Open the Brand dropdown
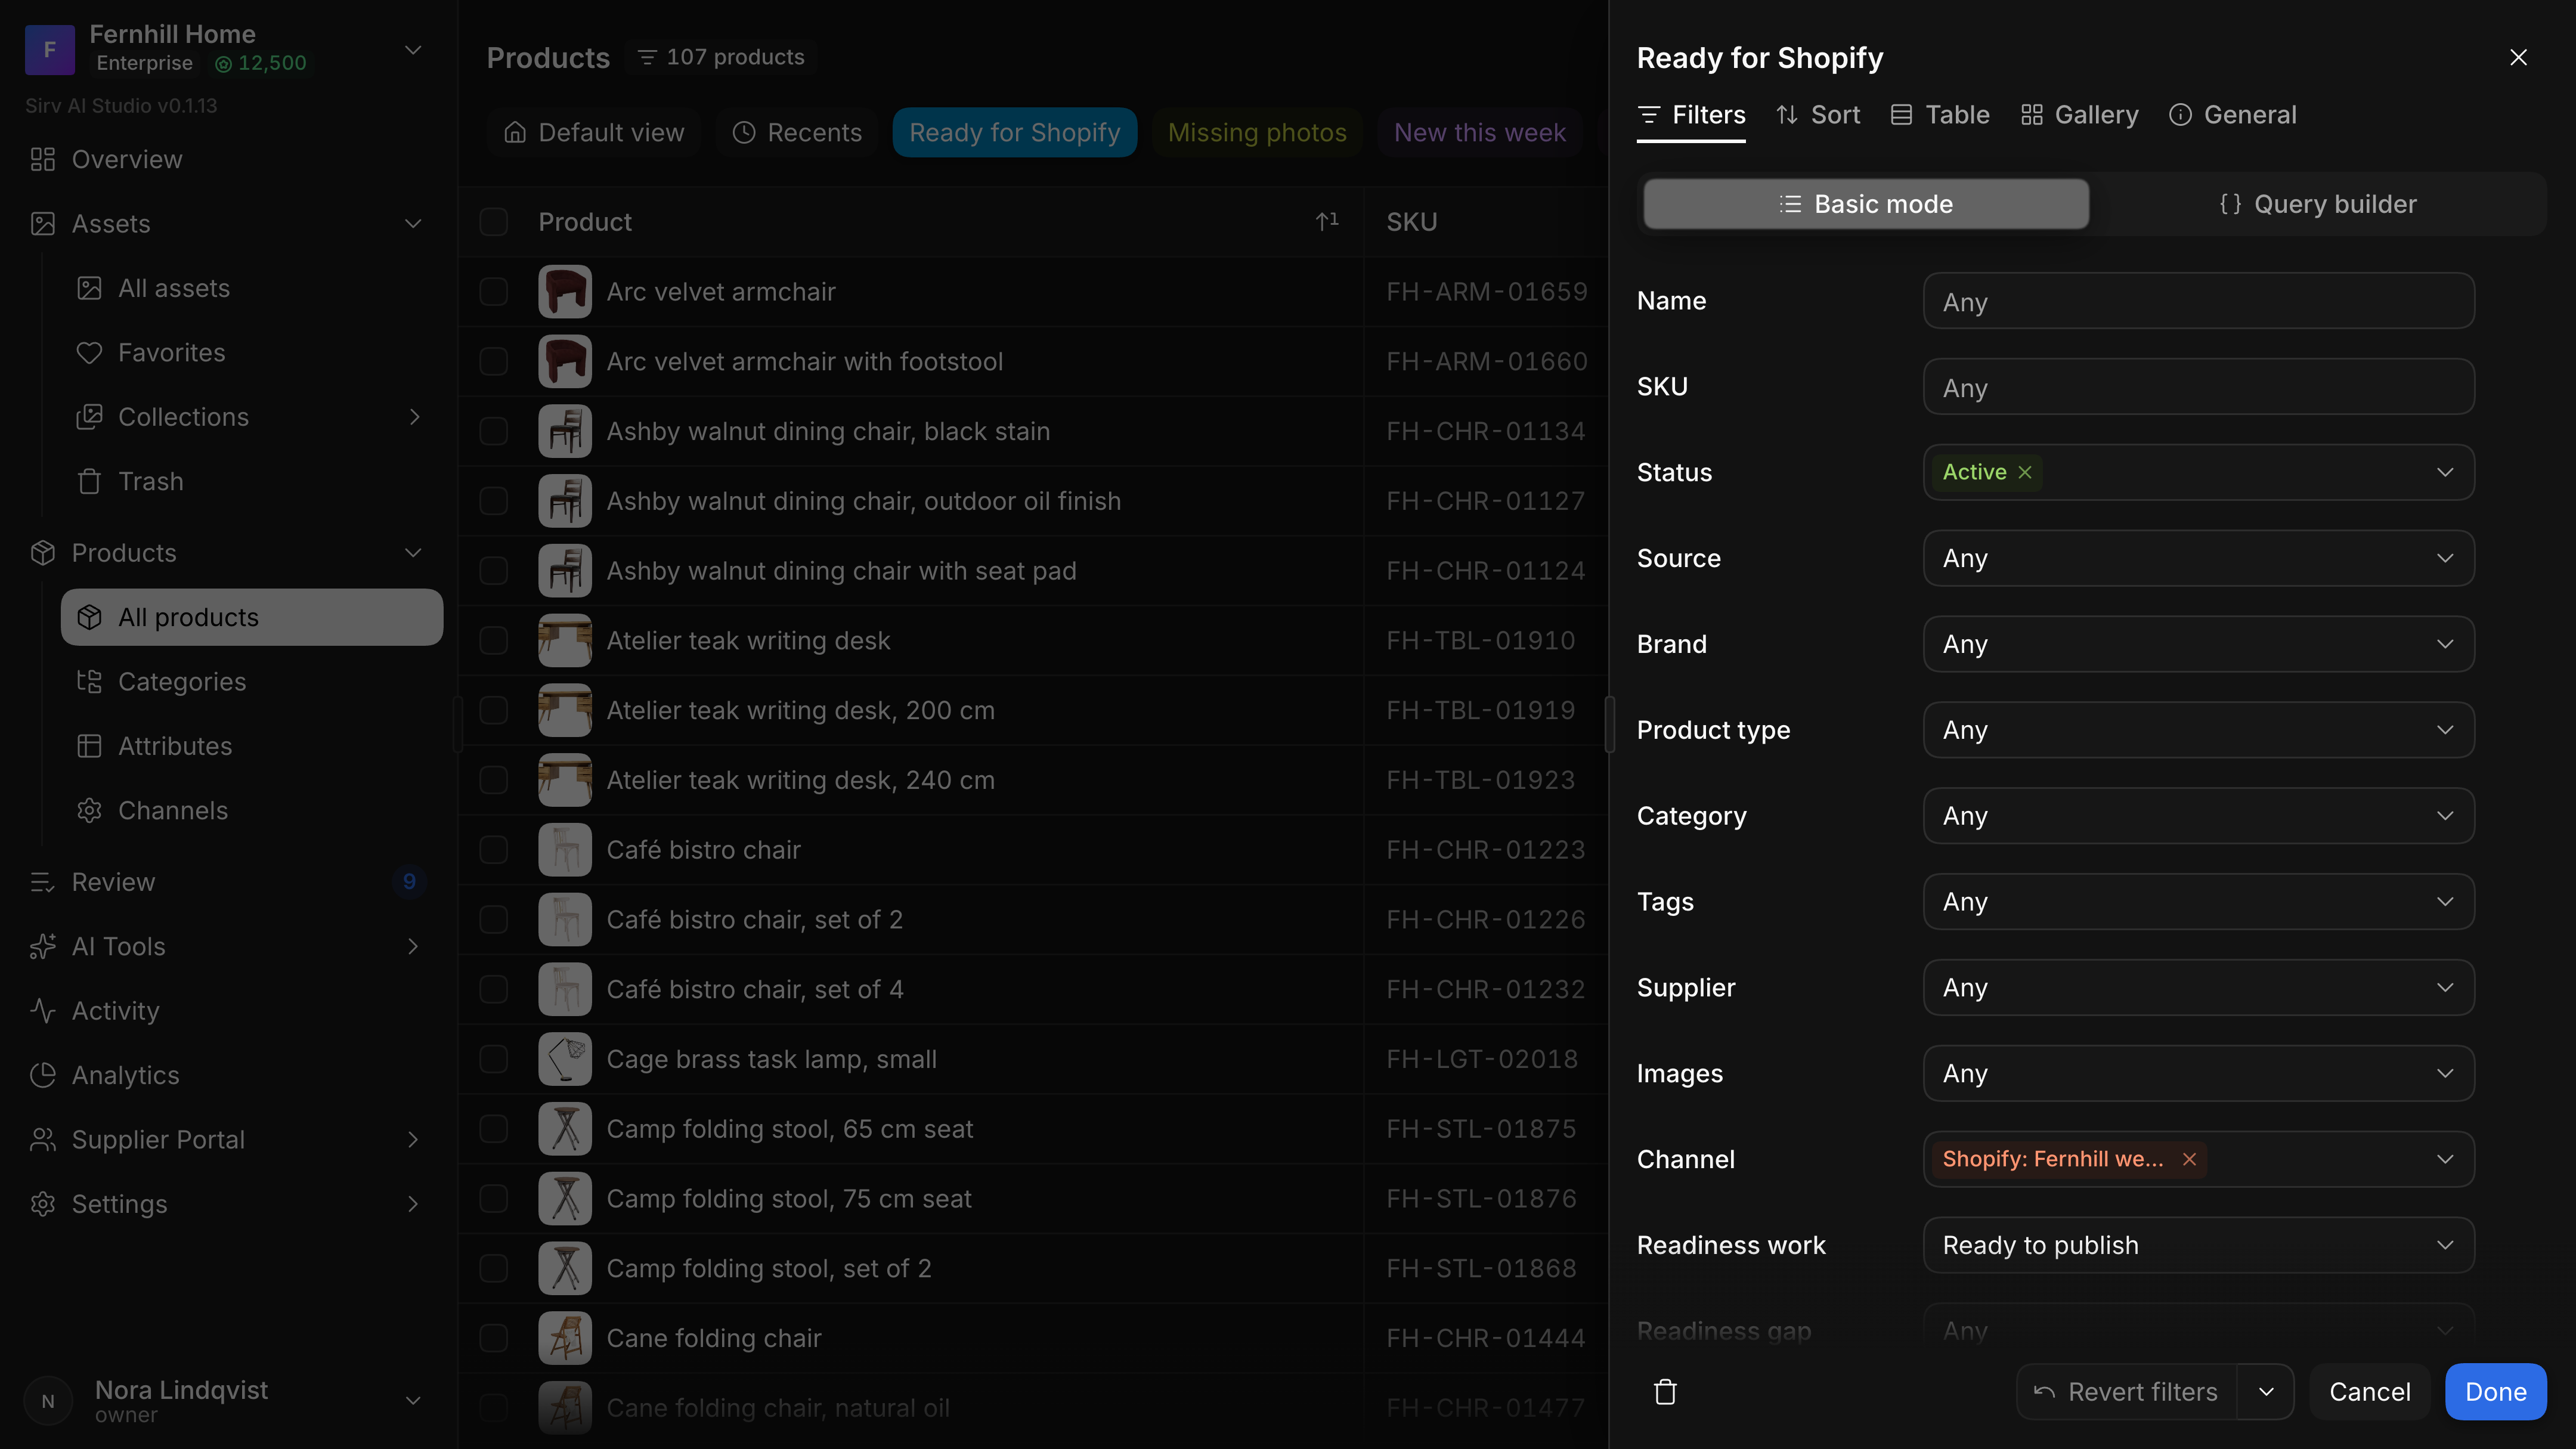Image resolution: width=2576 pixels, height=1449 pixels. coord(2198,644)
